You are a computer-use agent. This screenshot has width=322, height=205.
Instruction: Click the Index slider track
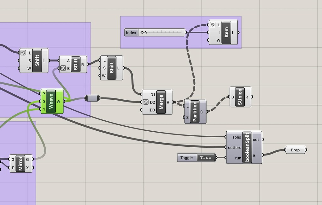pyautogui.click(x=162, y=33)
